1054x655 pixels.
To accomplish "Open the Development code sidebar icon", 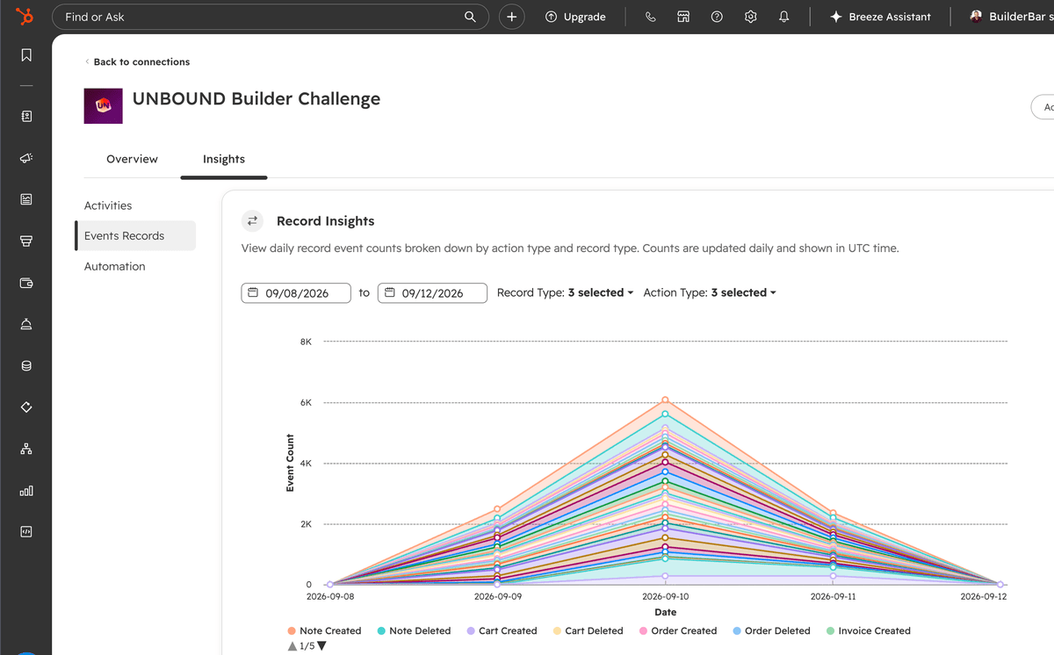I will (26, 532).
